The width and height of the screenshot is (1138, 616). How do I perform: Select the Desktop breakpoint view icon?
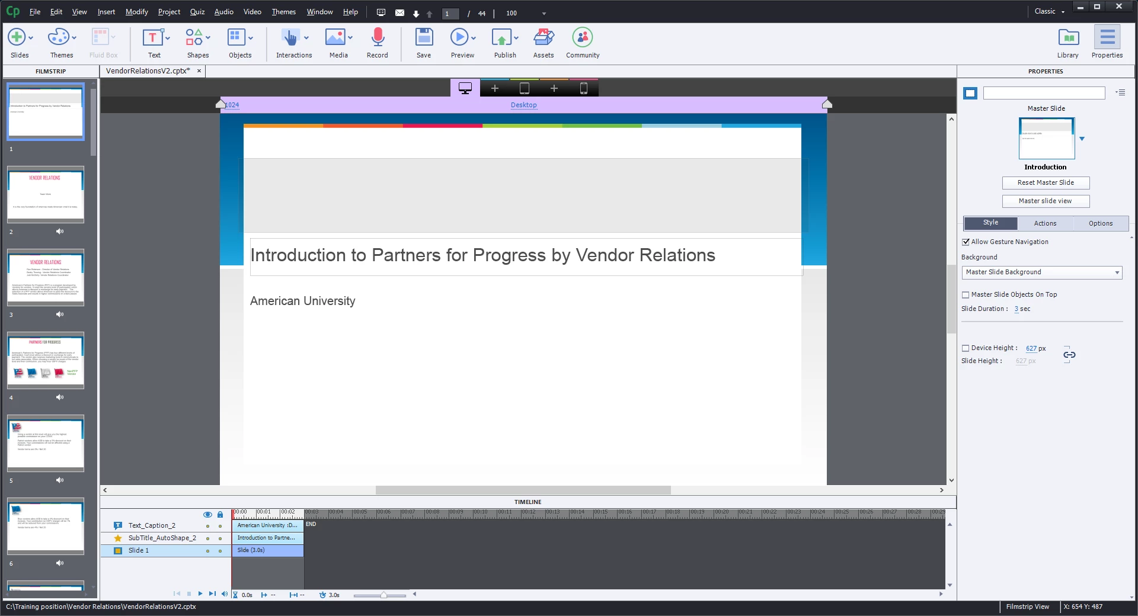465,88
